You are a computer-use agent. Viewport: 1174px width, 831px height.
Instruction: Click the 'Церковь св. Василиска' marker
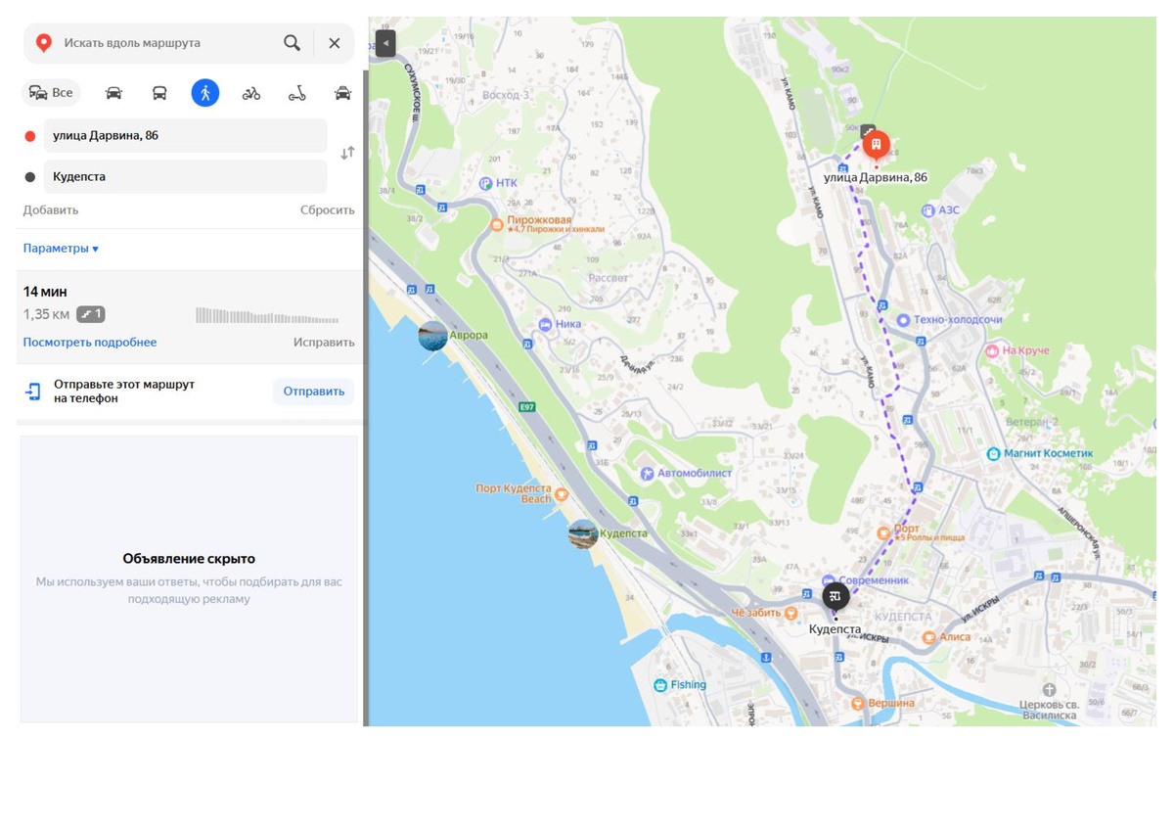[x=1049, y=690]
